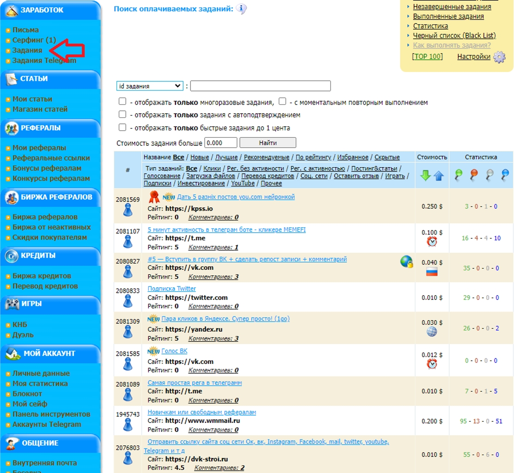Open task 'Подписка Twitter'
Image resolution: width=514 pixels, height=473 pixels.
tap(172, 289)
